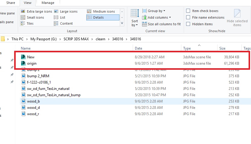Switch to Tiles layout view

tap(23, 23)
